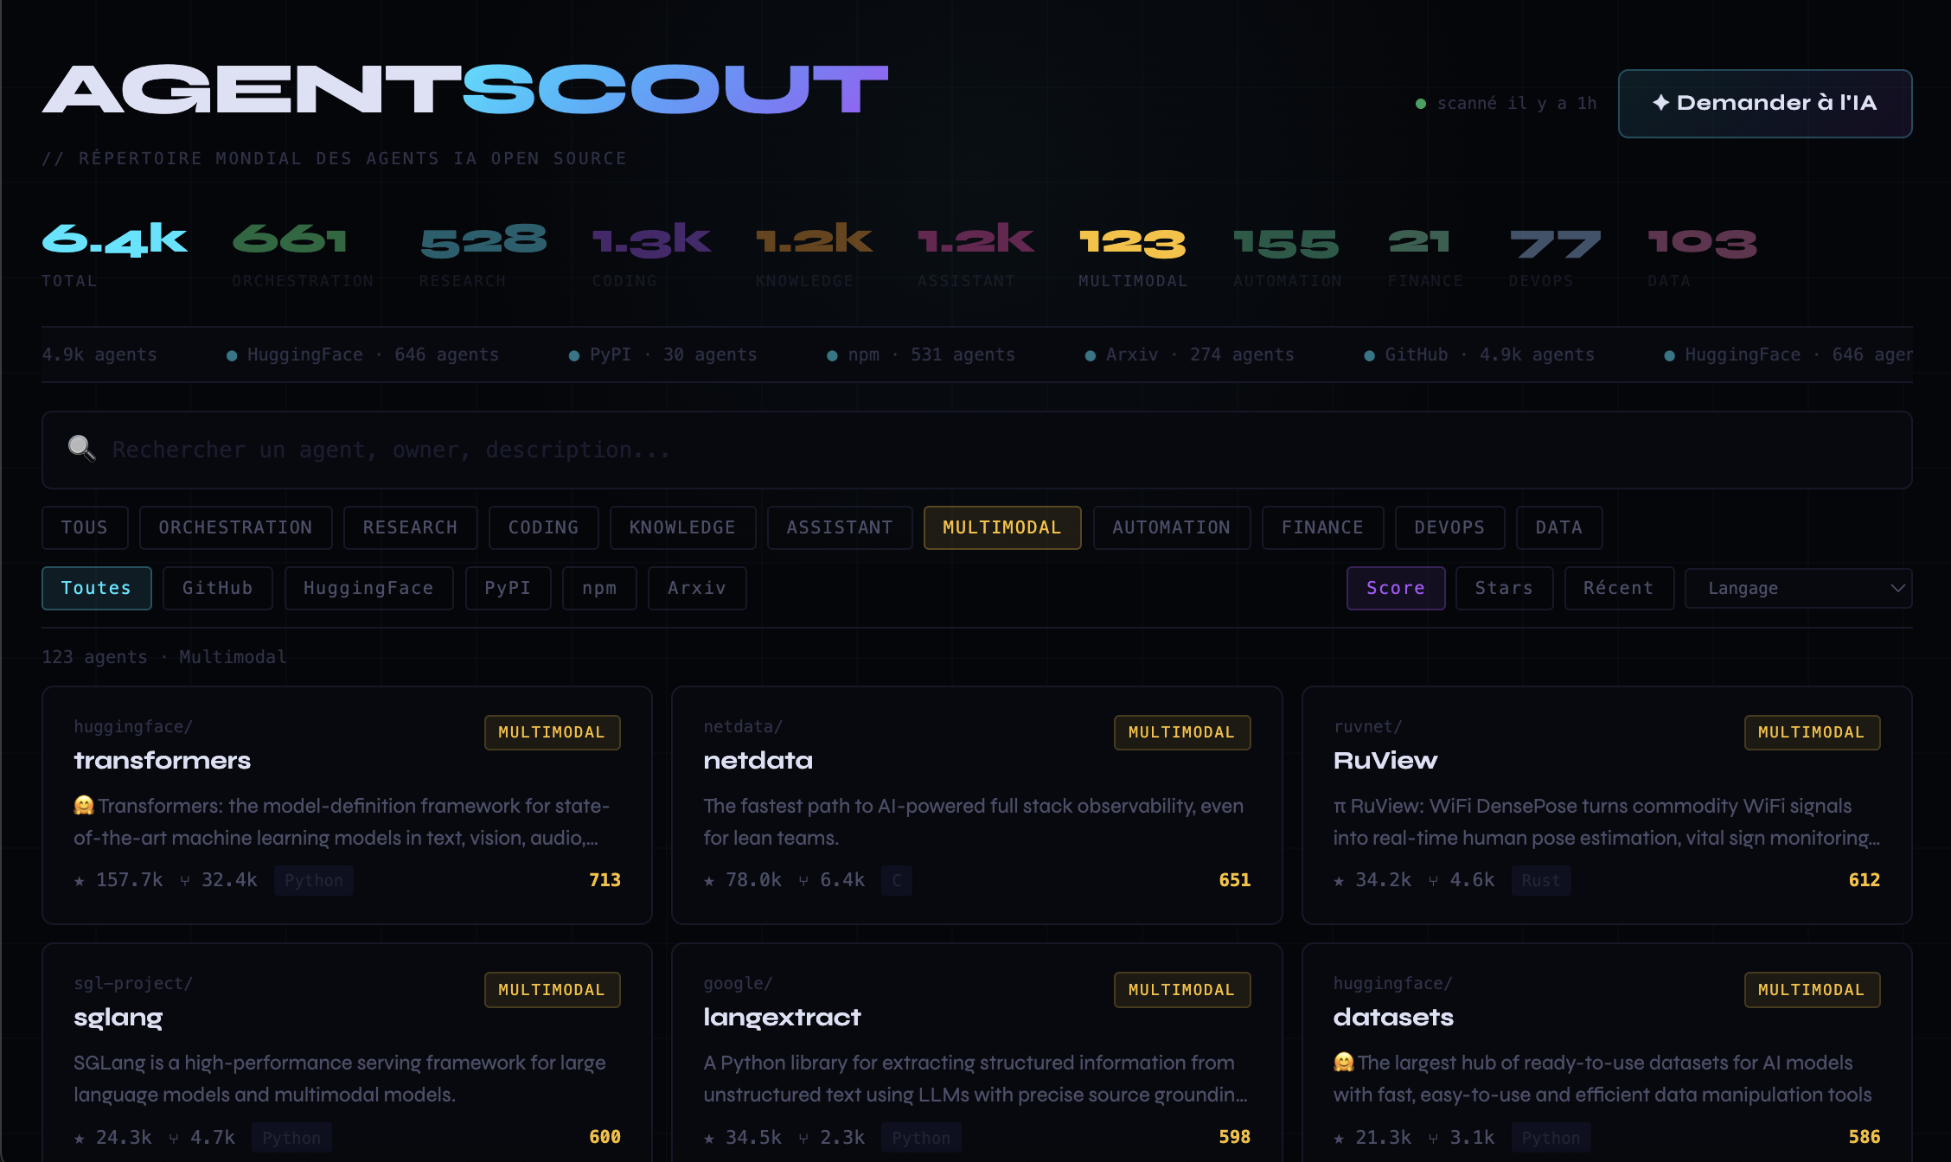The height and width of the screenshot is (1162, 1951).
Task: Click the magnifying glass search icon
Action: pos(81,449)
